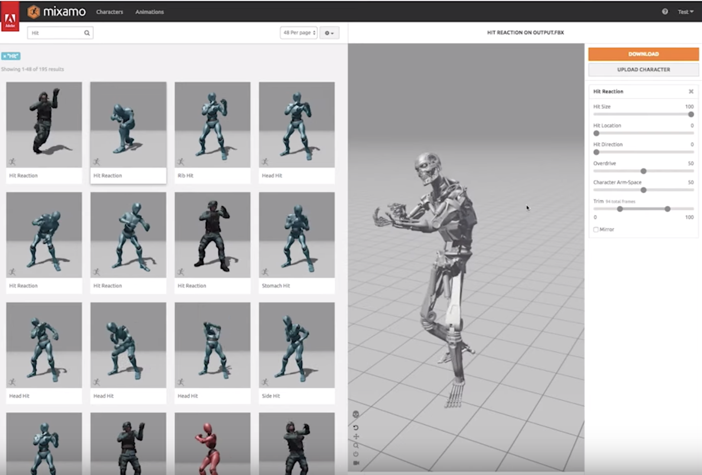
Task: Select the rotate camera tool in viewer
Action: click(356, 427)
